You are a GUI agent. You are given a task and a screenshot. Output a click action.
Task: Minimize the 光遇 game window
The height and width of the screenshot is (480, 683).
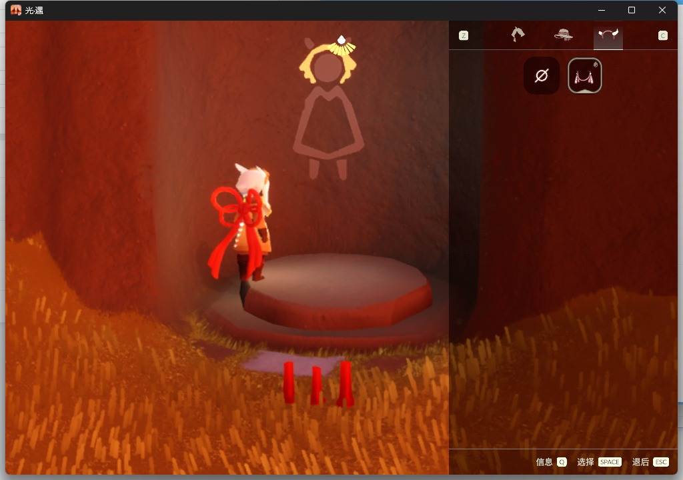[x=602, y=10]
